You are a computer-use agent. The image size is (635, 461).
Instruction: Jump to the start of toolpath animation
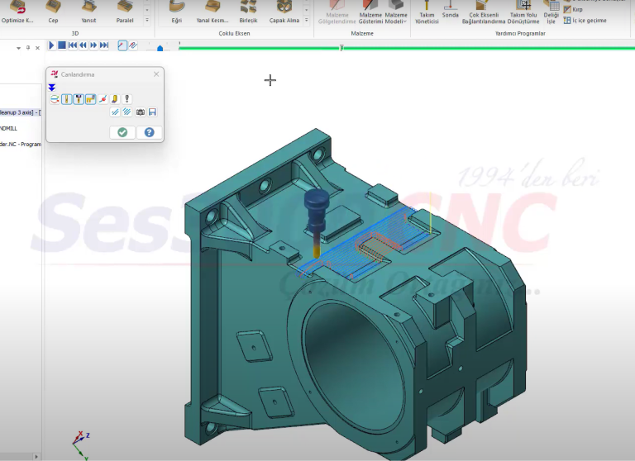click(x=73, y=45)
